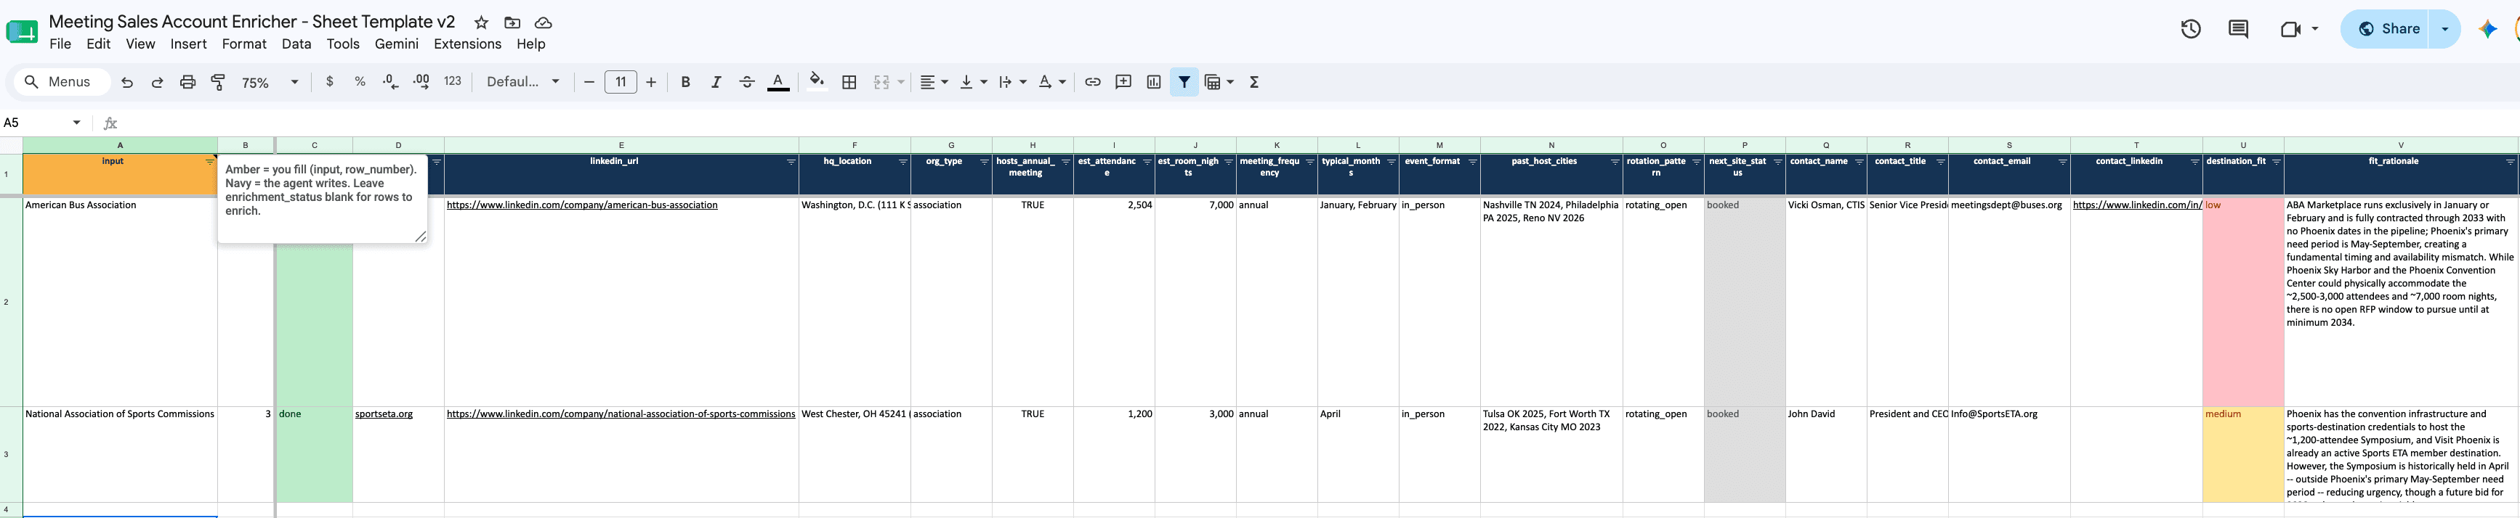Open borders options
Viewport: 2520px width, 518px height.
click(849, 82)
